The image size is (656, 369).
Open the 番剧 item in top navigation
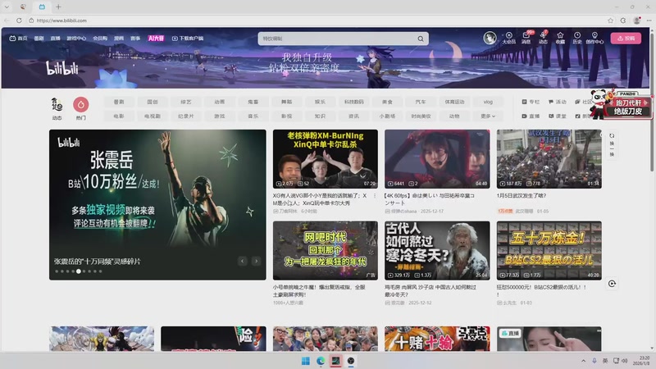(x=39, y=38)
